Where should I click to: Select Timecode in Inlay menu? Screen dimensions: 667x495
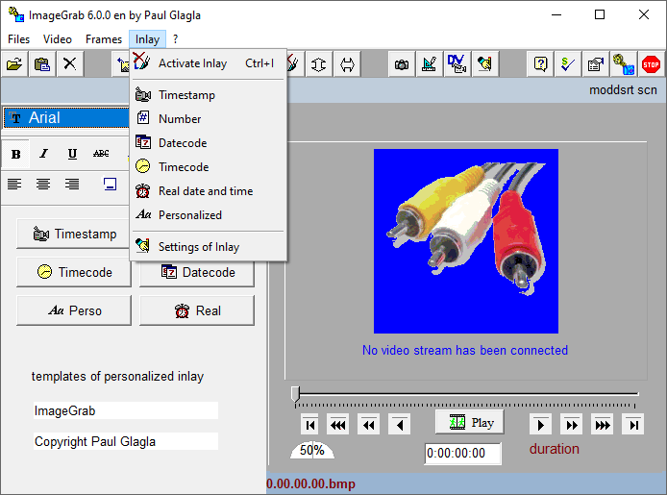pyautogui.click(x=208, y=166)
